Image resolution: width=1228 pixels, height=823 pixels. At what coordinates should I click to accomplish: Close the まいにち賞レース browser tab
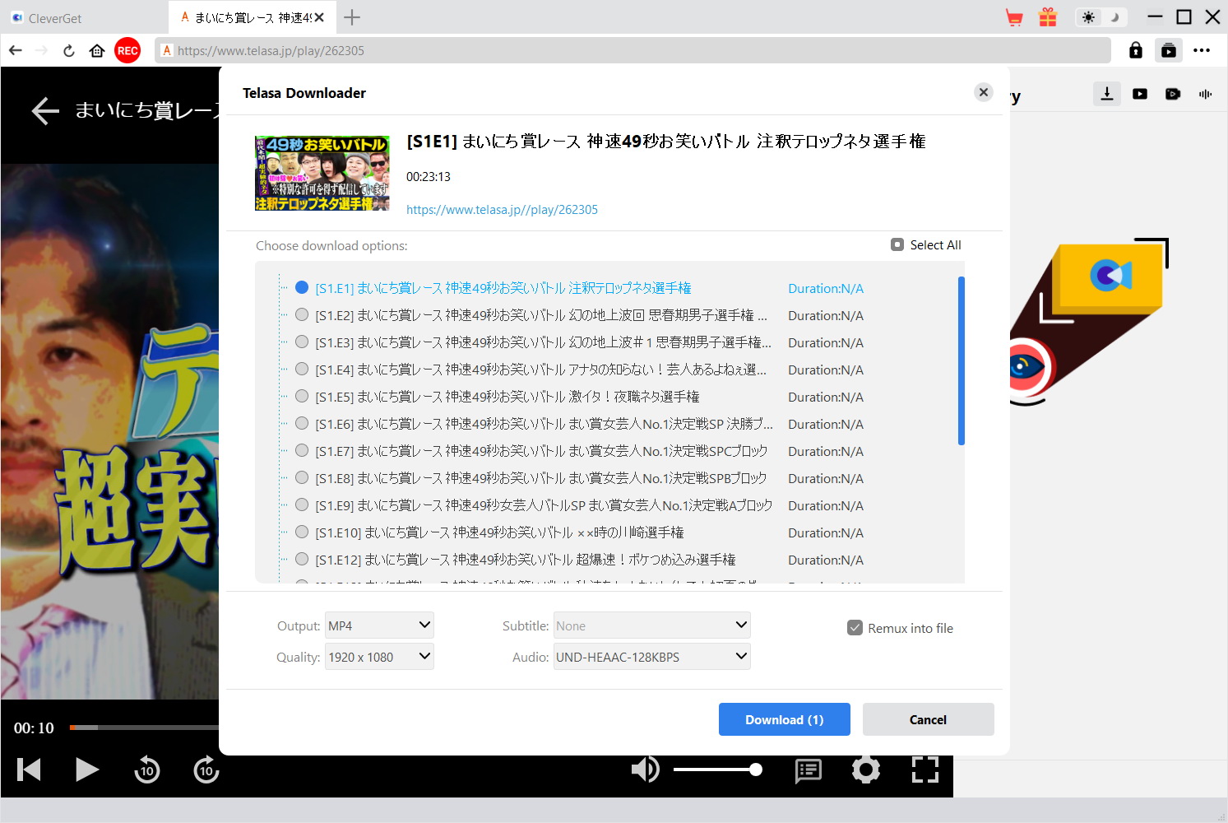319,17
